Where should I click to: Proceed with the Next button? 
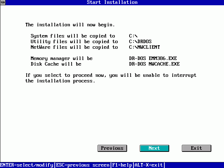pos(154,148)
